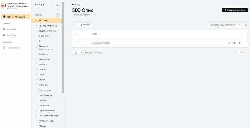Check the box for Новий опис моделі

pos(78,43)
